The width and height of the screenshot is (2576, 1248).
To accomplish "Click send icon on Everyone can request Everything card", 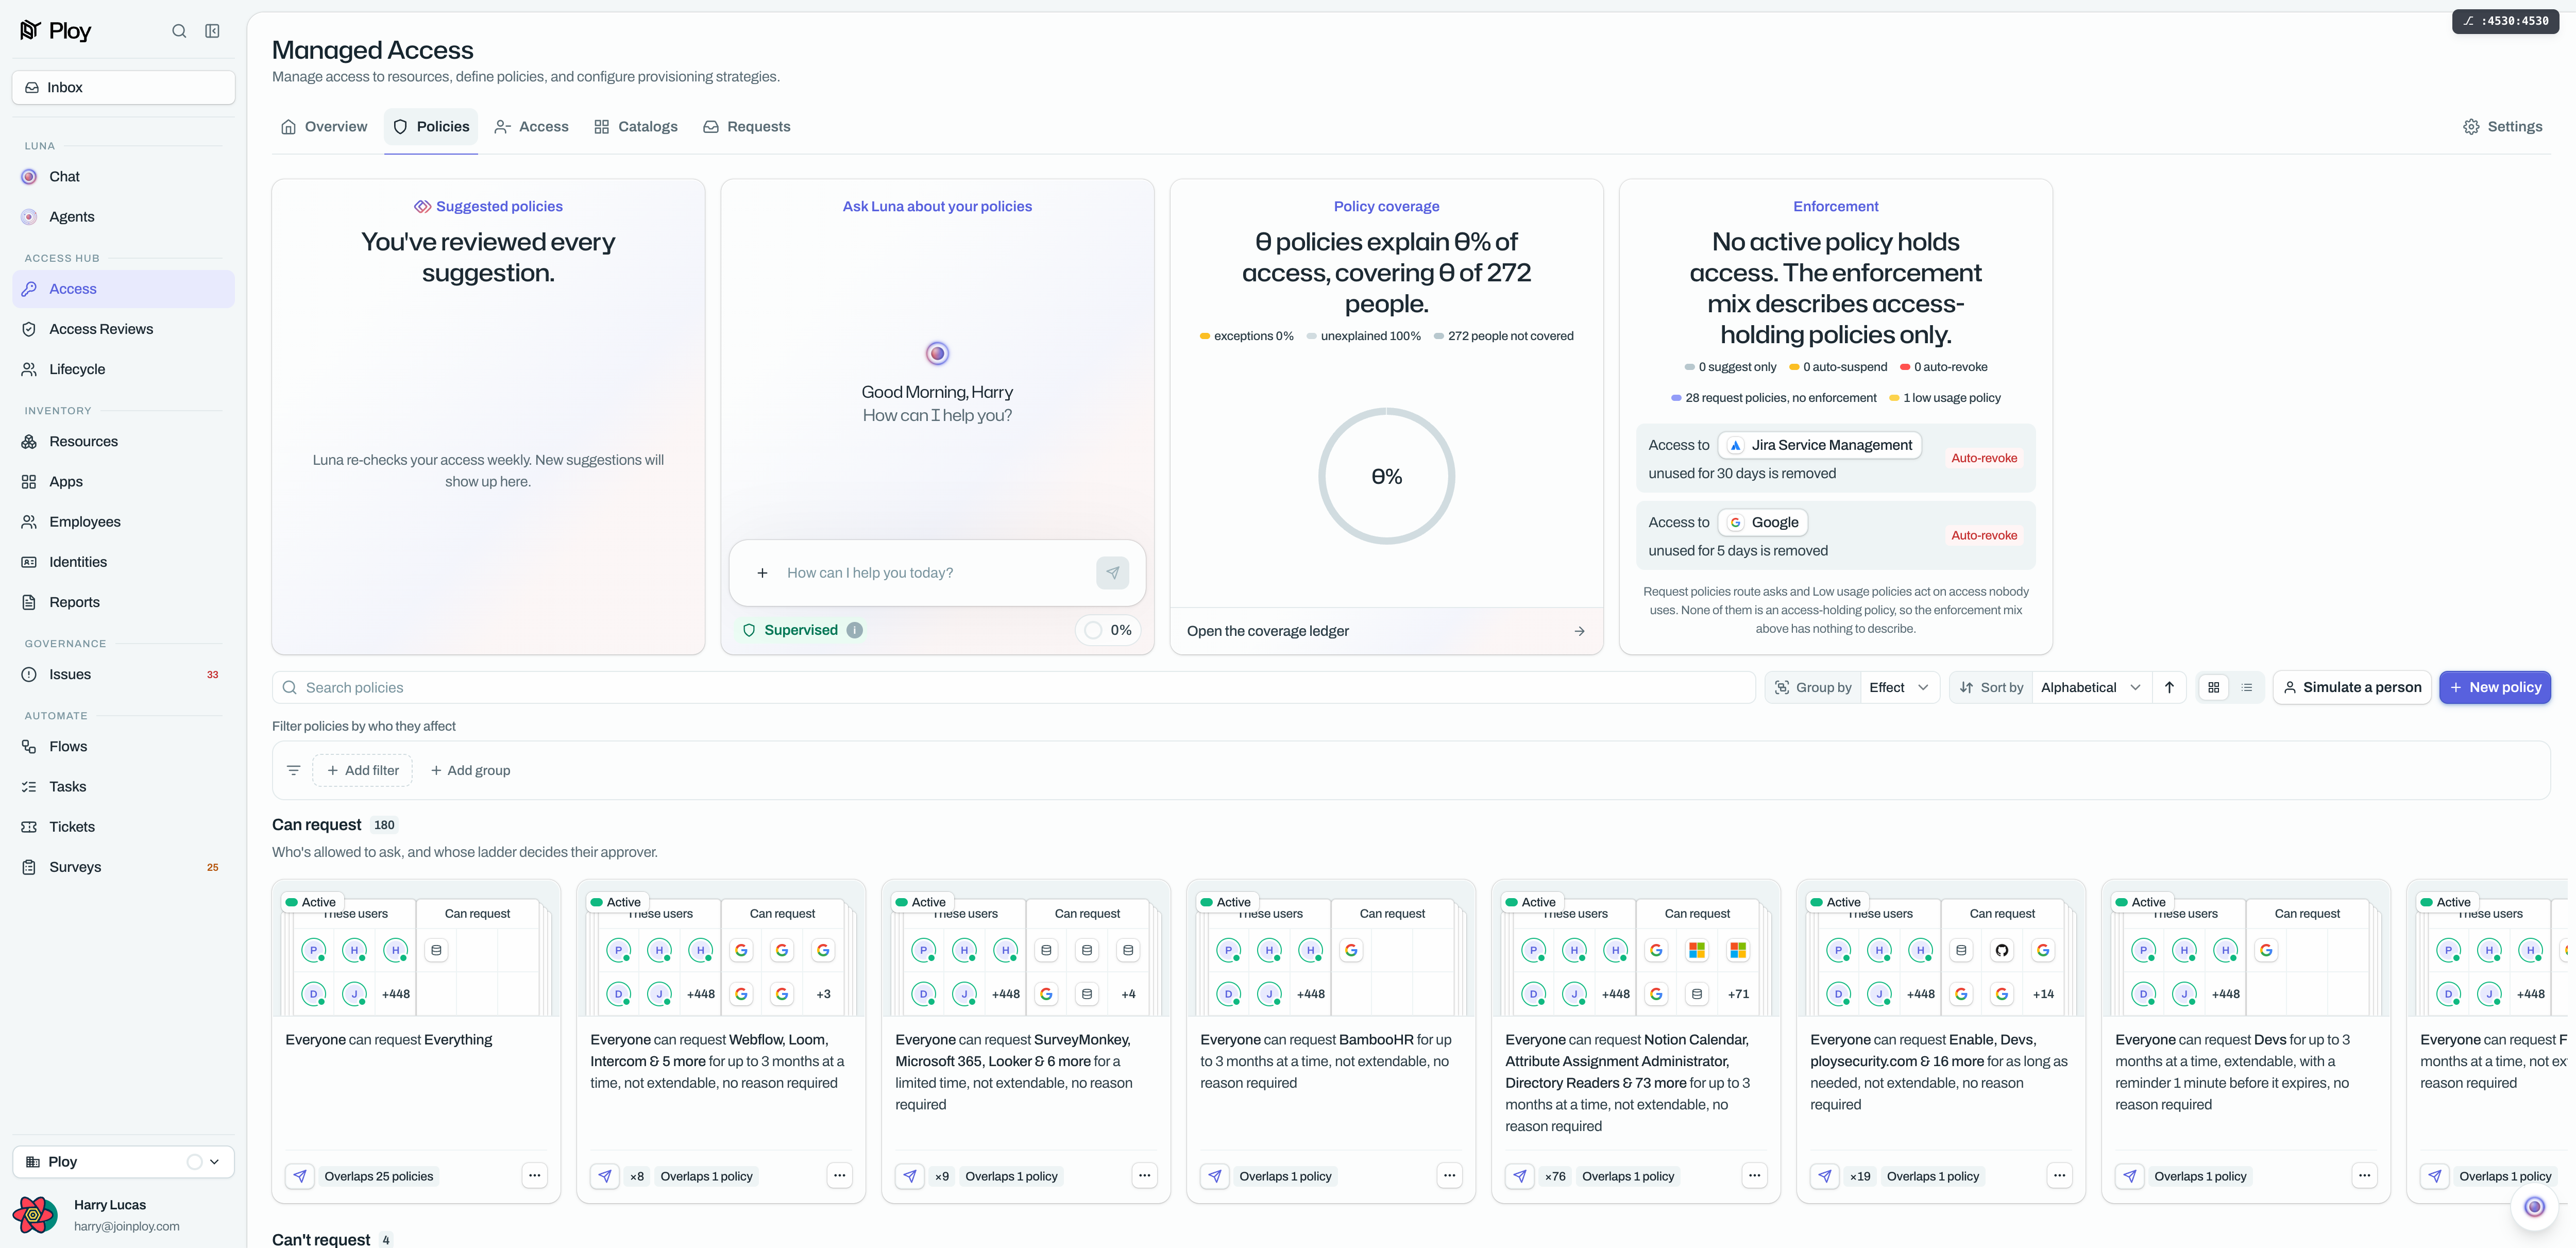I will point(300,1176).
